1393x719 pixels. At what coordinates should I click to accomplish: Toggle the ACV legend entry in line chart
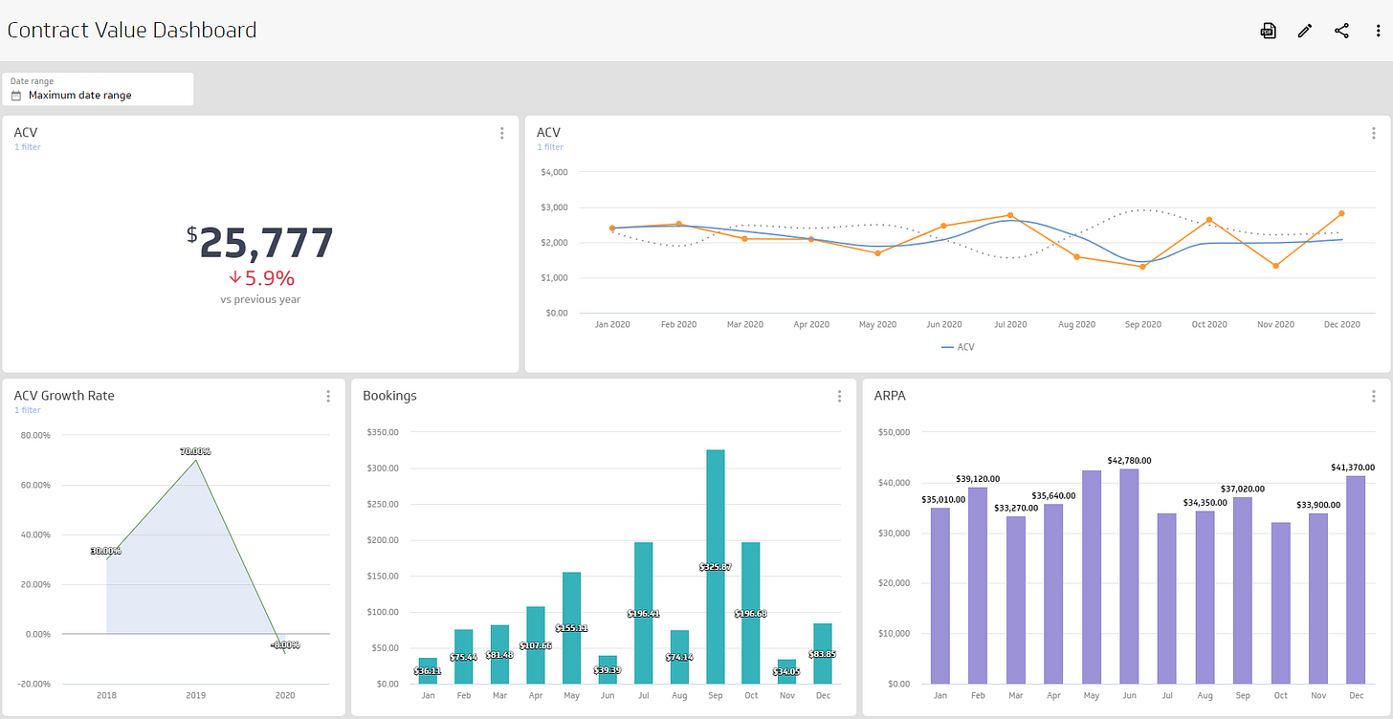pyautogui.click(x=958, y=347)
